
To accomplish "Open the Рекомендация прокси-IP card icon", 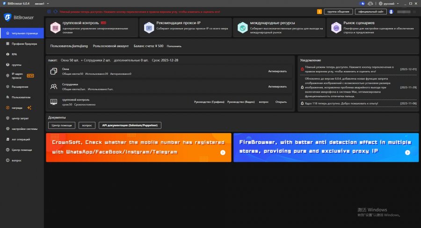I will [x=149, y=28].
